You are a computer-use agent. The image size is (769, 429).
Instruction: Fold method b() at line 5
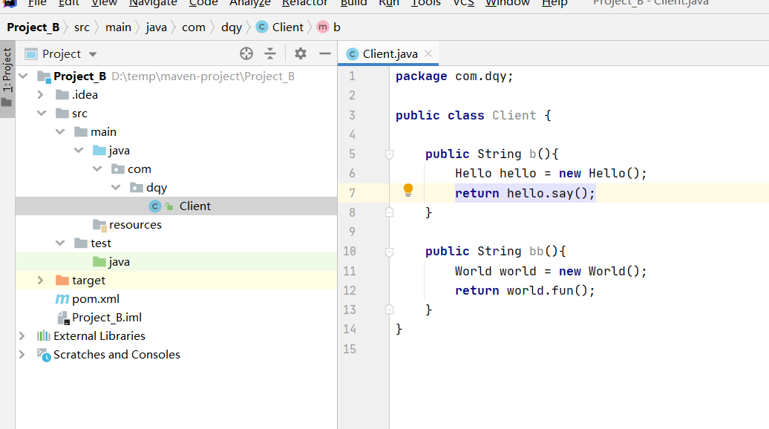coord(390,154)
